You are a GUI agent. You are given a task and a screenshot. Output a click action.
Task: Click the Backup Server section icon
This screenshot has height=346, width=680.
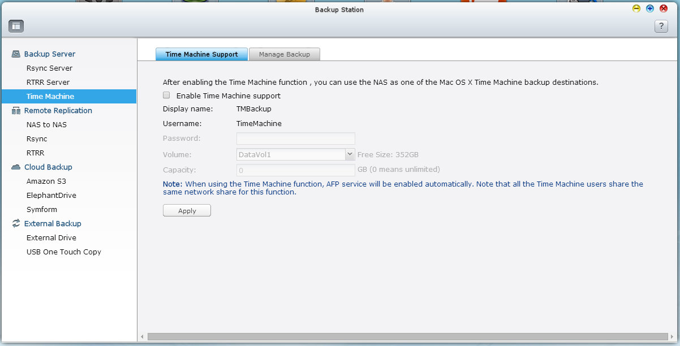click(16, 54)
